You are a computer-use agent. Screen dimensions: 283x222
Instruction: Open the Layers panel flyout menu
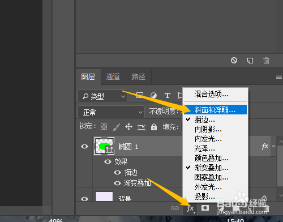pyautogui.click(x=279, y=77)
